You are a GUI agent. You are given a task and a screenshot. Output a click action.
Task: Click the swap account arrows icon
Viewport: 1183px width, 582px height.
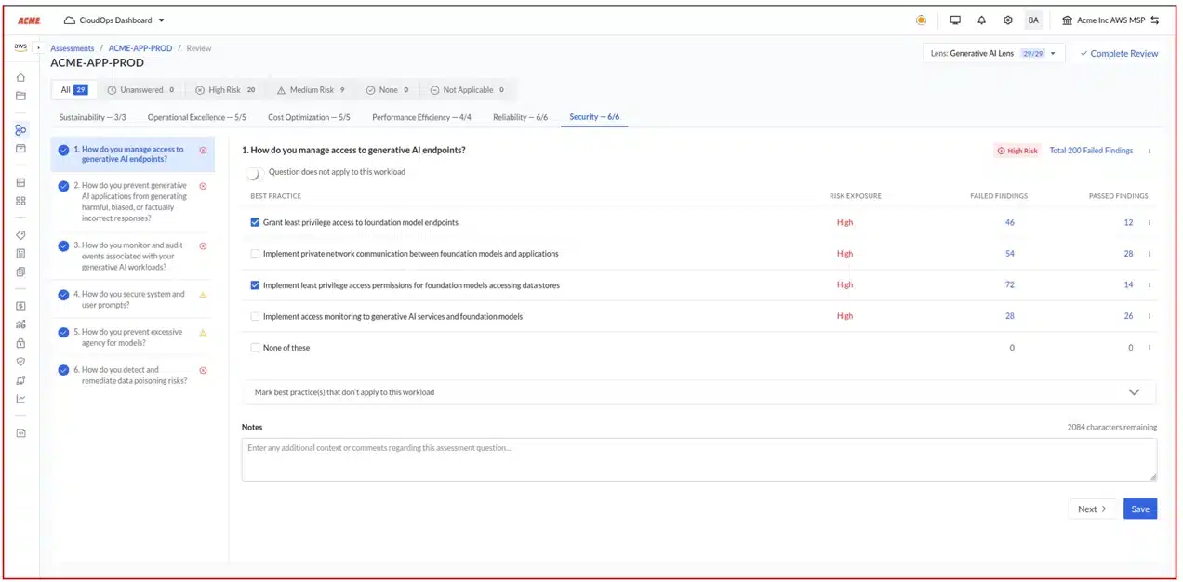1155,20
